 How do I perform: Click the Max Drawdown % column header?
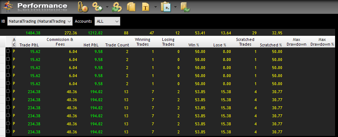click(x=322, y=42)
